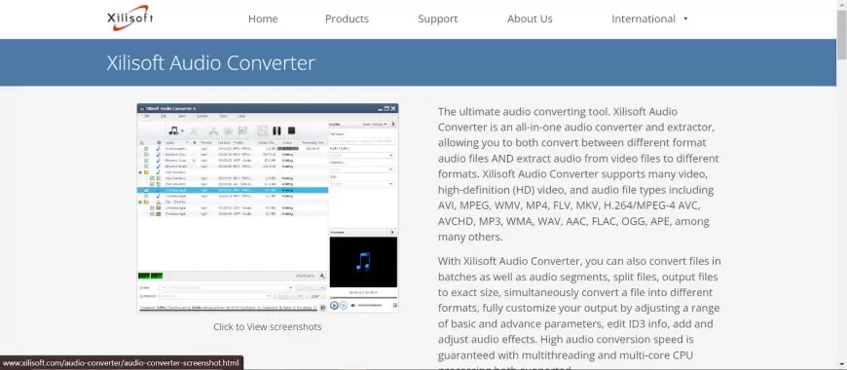This screenshot has height=370, width=847.
Task: Open the Support page
Action: (437, 18)
